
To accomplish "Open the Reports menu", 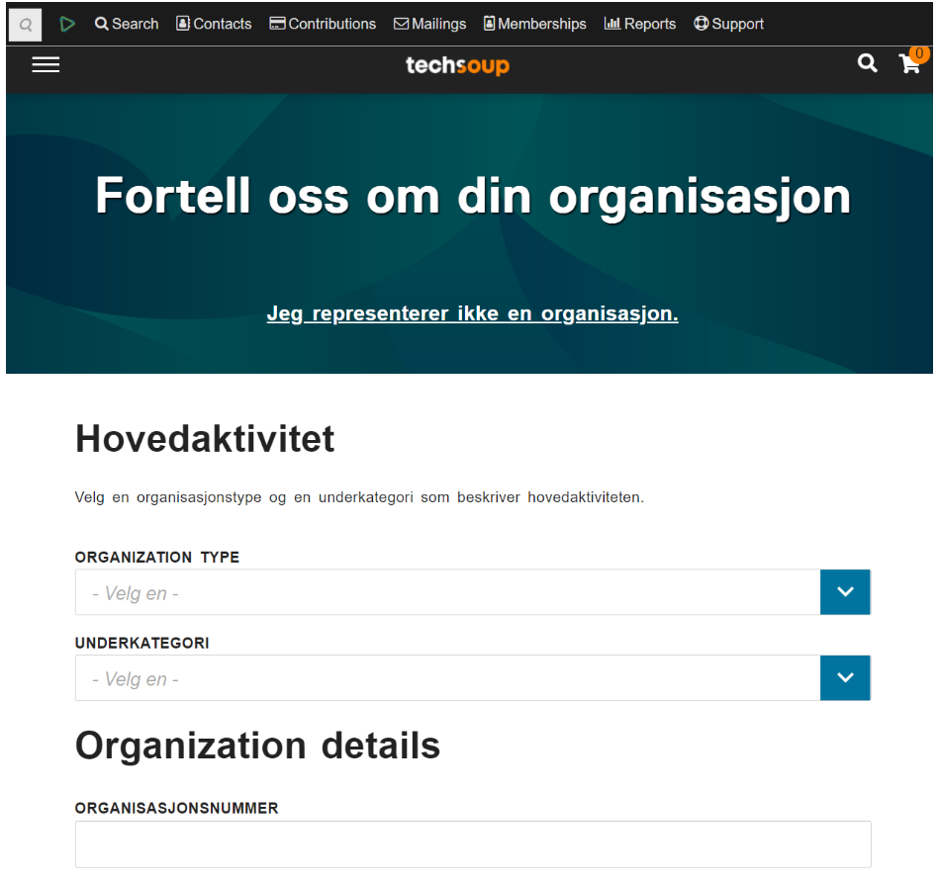I will coord(640,23).
